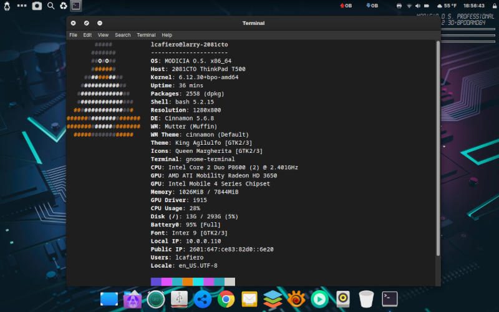Open the File menu
The height and width of the screenshot is (312, 499).
click(x=73, y=35)
